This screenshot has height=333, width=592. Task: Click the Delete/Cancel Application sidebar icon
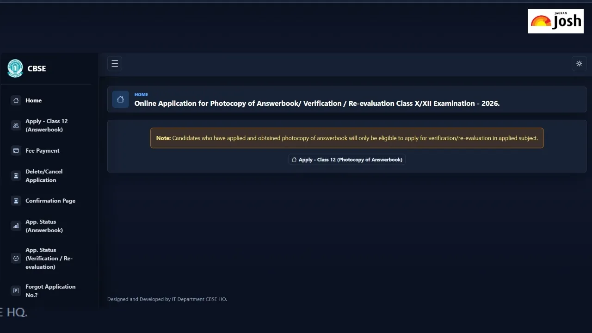[x=16, y=176]
